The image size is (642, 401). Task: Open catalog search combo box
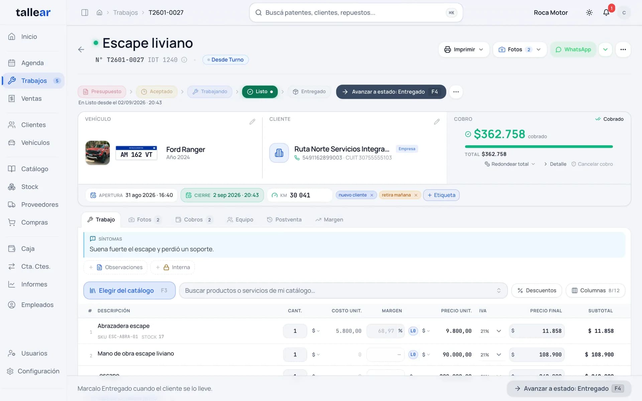[x=343, y=290]
